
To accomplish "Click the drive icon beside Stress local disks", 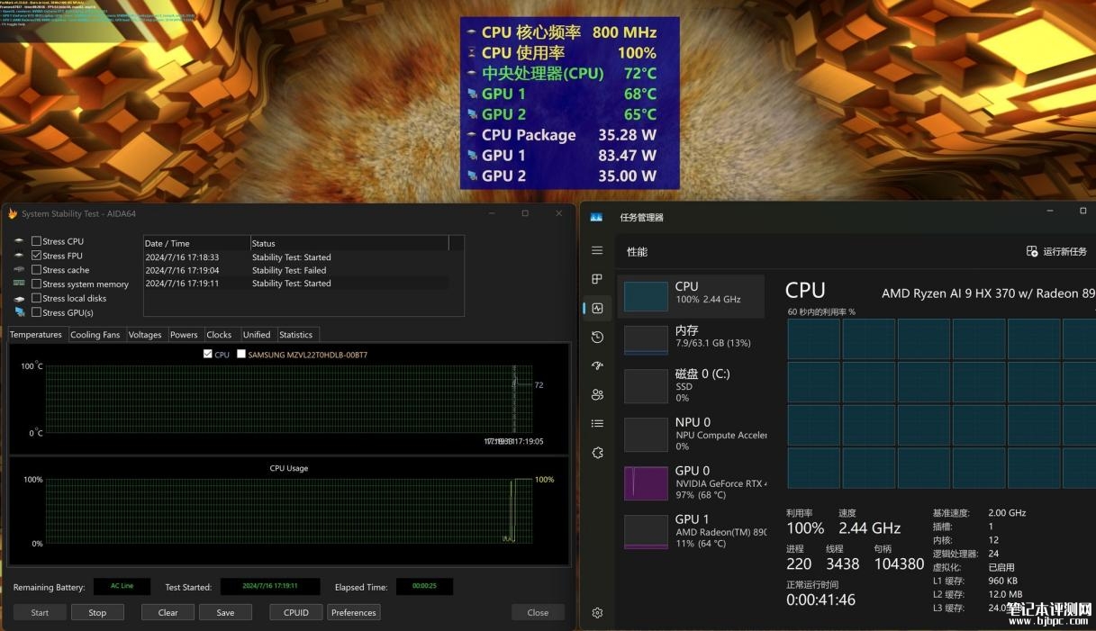I will pos(19,298).
